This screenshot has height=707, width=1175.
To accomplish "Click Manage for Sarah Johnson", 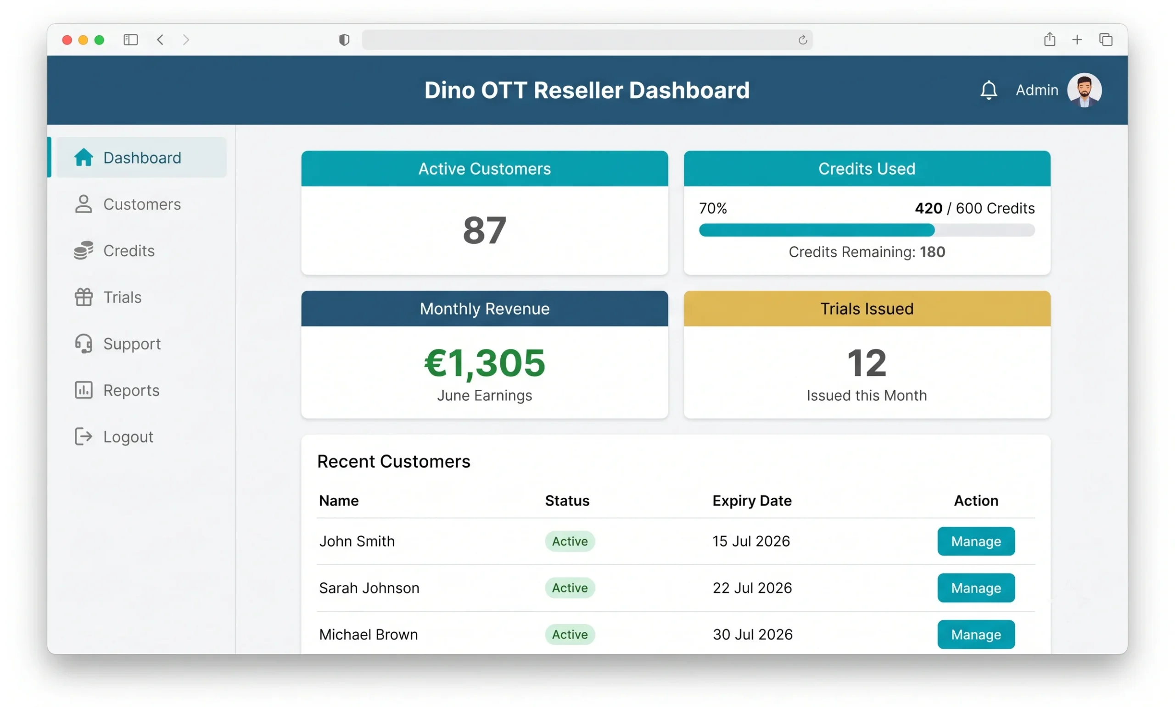I will (x=976, y=588).
